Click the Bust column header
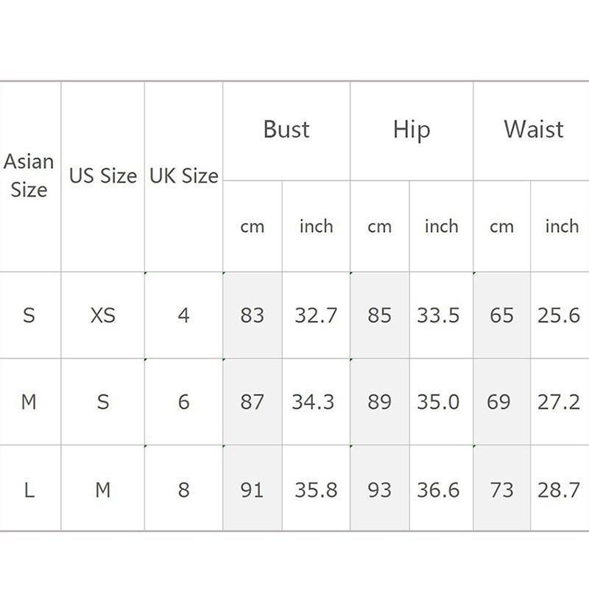Image resolution: width=589 pixels, height=589 pixels. pos(286,130)
